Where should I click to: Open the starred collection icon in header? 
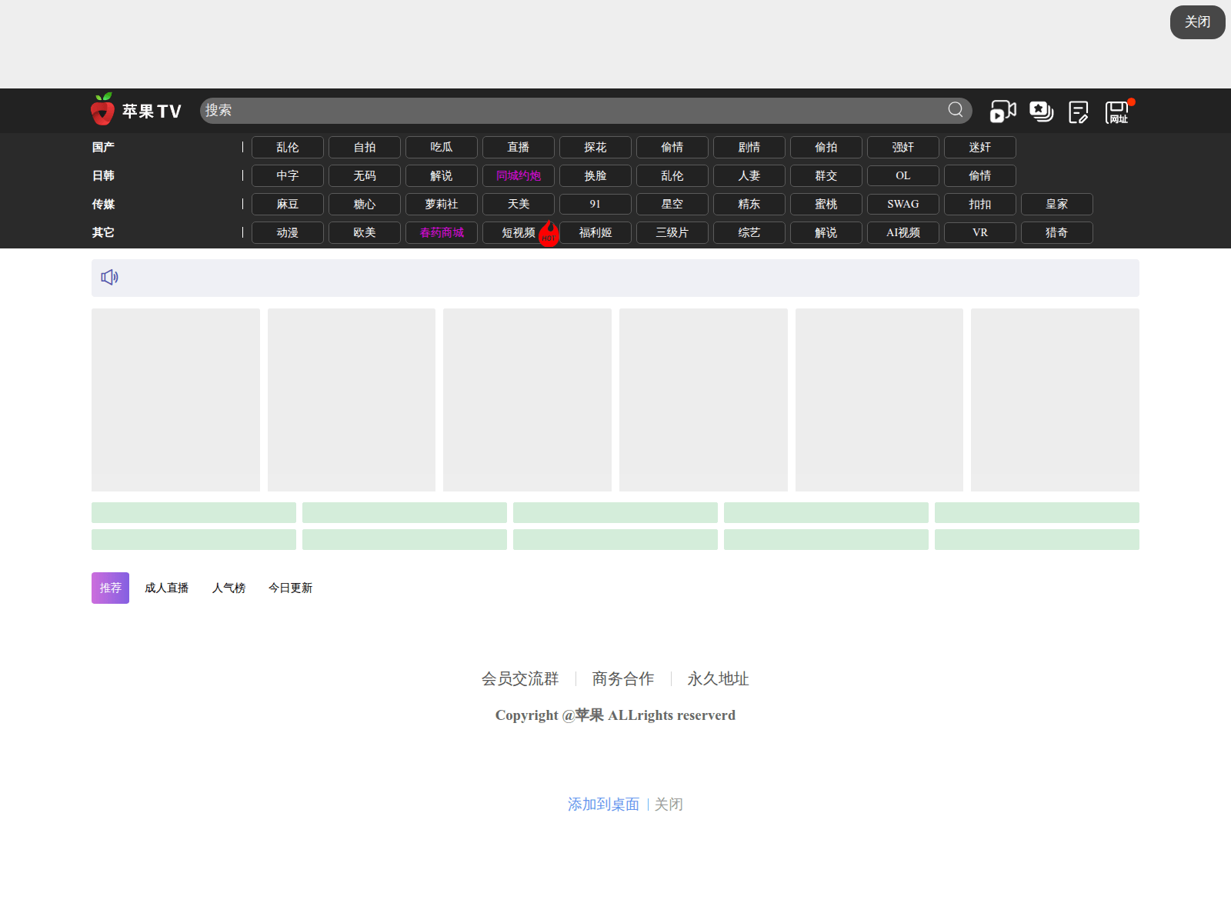tap(1042, 112)
